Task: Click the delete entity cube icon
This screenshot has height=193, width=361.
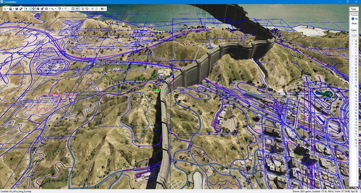Action: tap(87, 9)
